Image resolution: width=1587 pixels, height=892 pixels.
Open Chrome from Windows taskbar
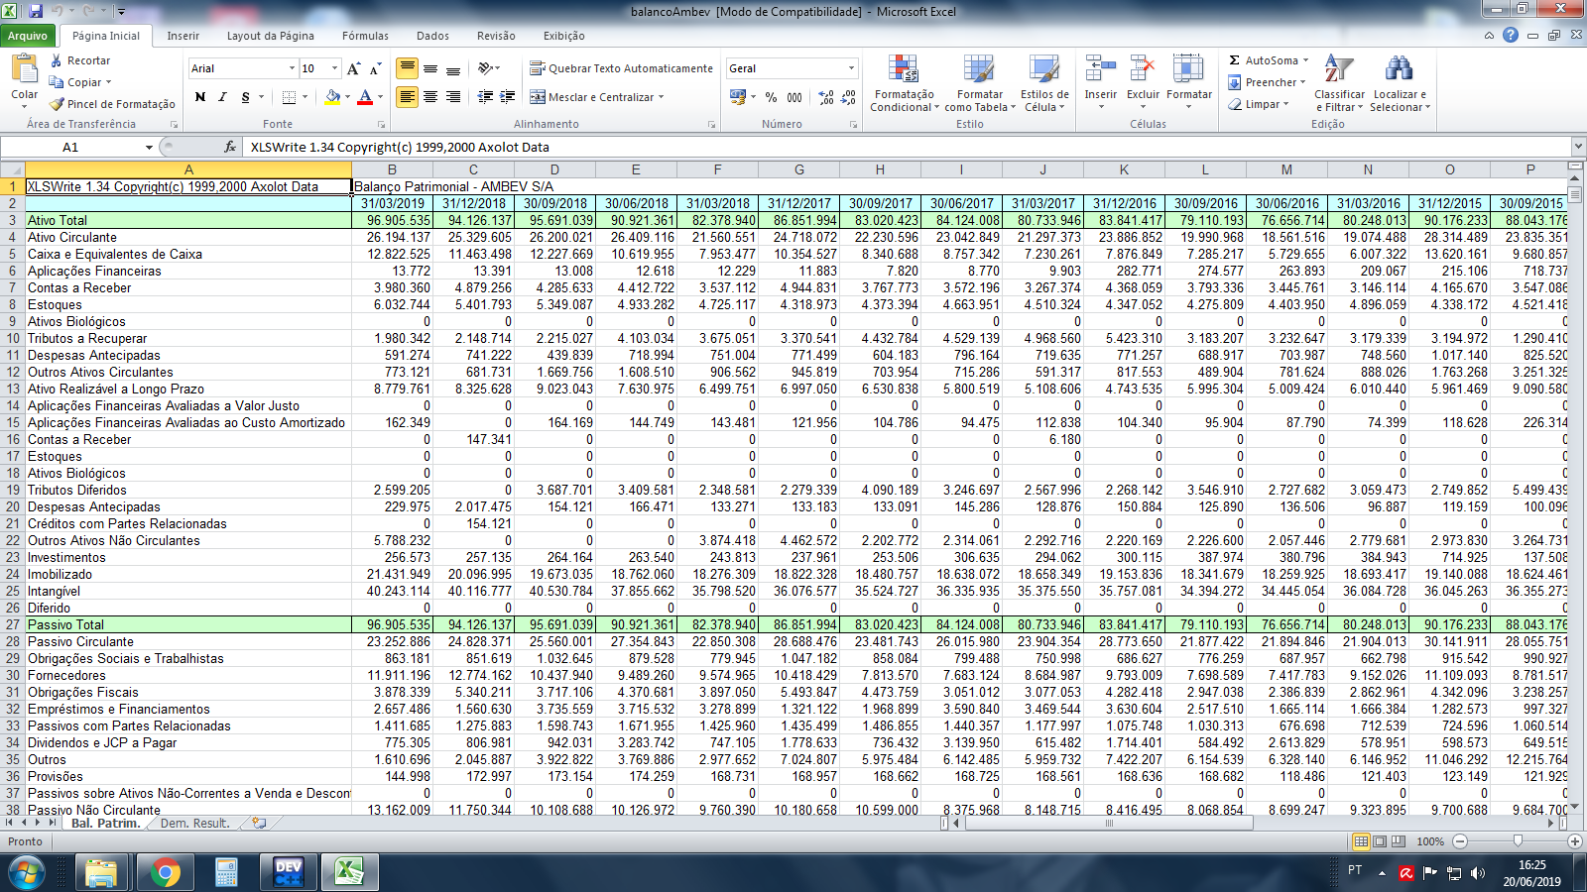(x=165, y=872)
